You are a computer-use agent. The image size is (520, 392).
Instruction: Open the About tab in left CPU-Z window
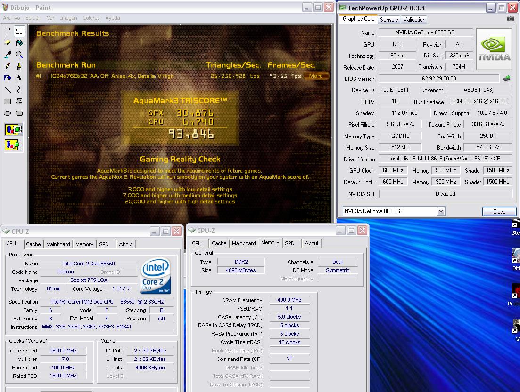[x=126, y=244]
